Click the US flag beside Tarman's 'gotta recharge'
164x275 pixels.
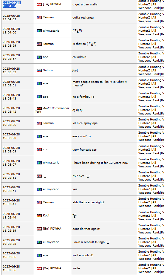point(39,17)
